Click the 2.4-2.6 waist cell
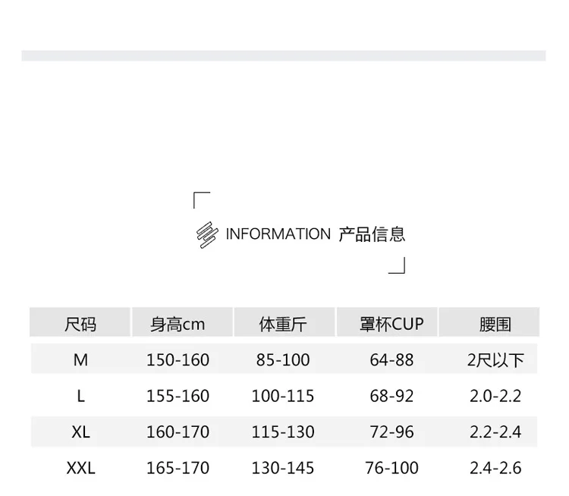569x496 pixels. [x=495, y=468]
